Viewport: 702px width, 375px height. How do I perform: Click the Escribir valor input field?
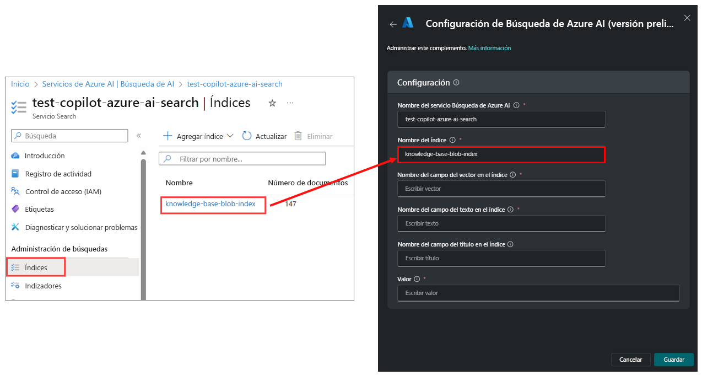[x=538, y=293]
